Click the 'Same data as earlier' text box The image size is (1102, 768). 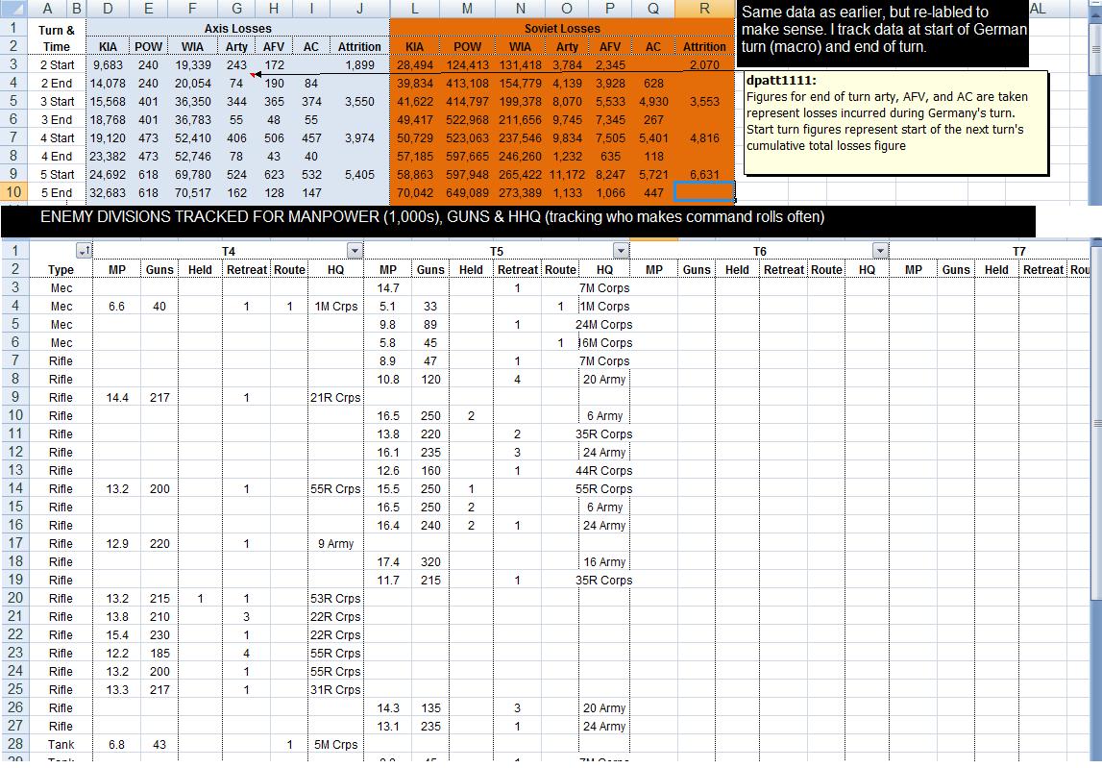click(x=882, y=34)
